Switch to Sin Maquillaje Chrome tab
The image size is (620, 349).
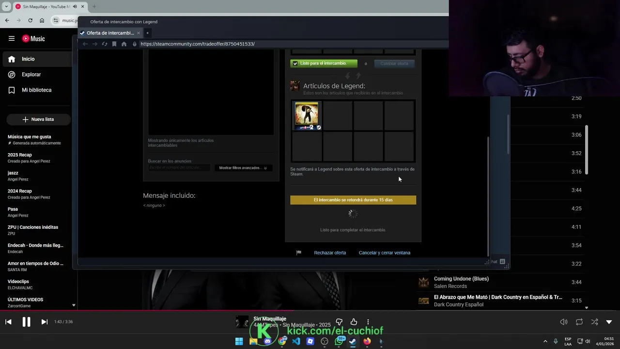click(50, 7)
